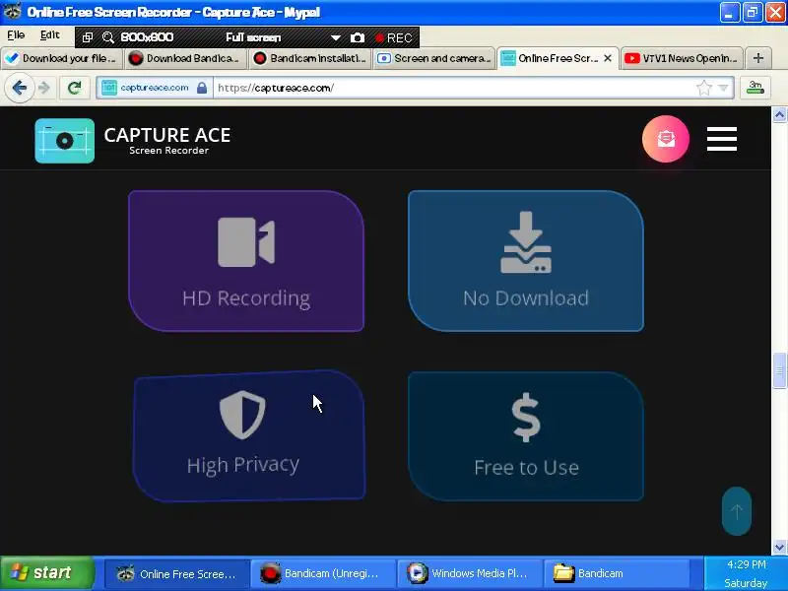Click the Bandicam screenshot camera icon

pyautogui.click(x=358, y=37)
